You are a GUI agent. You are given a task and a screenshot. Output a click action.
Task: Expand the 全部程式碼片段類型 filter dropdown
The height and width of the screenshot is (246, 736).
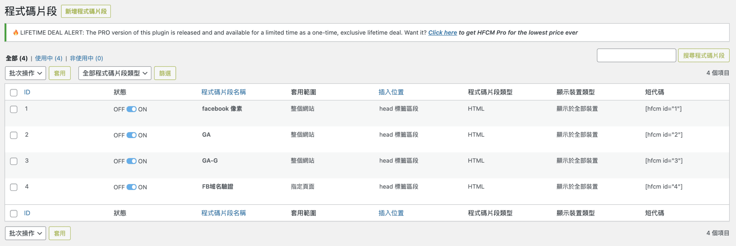pos(115,73)
